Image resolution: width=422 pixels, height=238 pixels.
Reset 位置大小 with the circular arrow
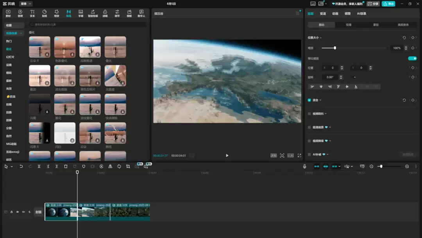pos(404,38)
